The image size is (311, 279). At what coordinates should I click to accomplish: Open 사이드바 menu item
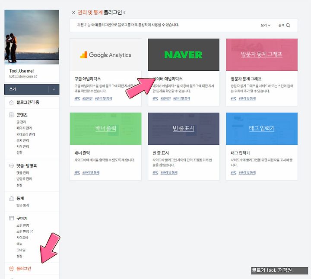tap(22, 238)
